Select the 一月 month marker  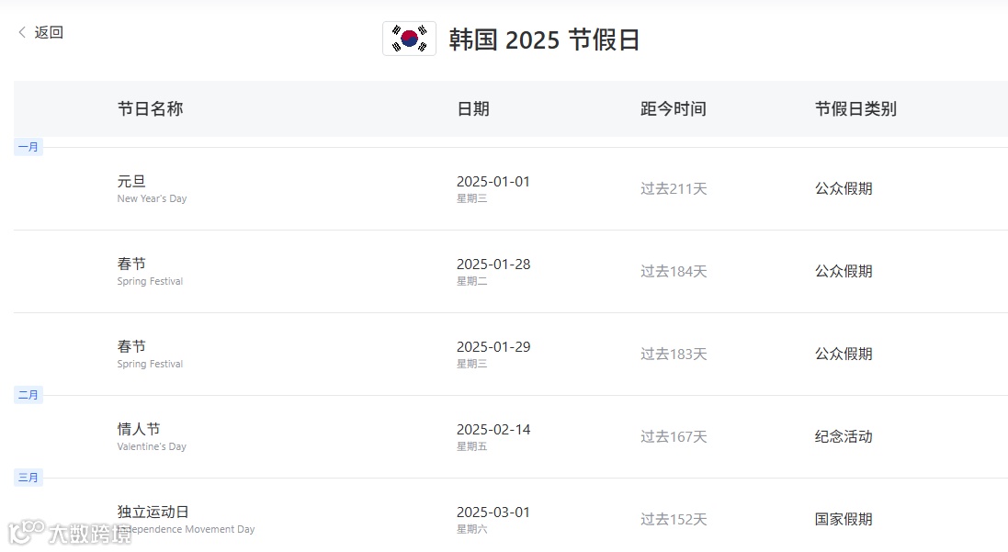tap(28, 147)
